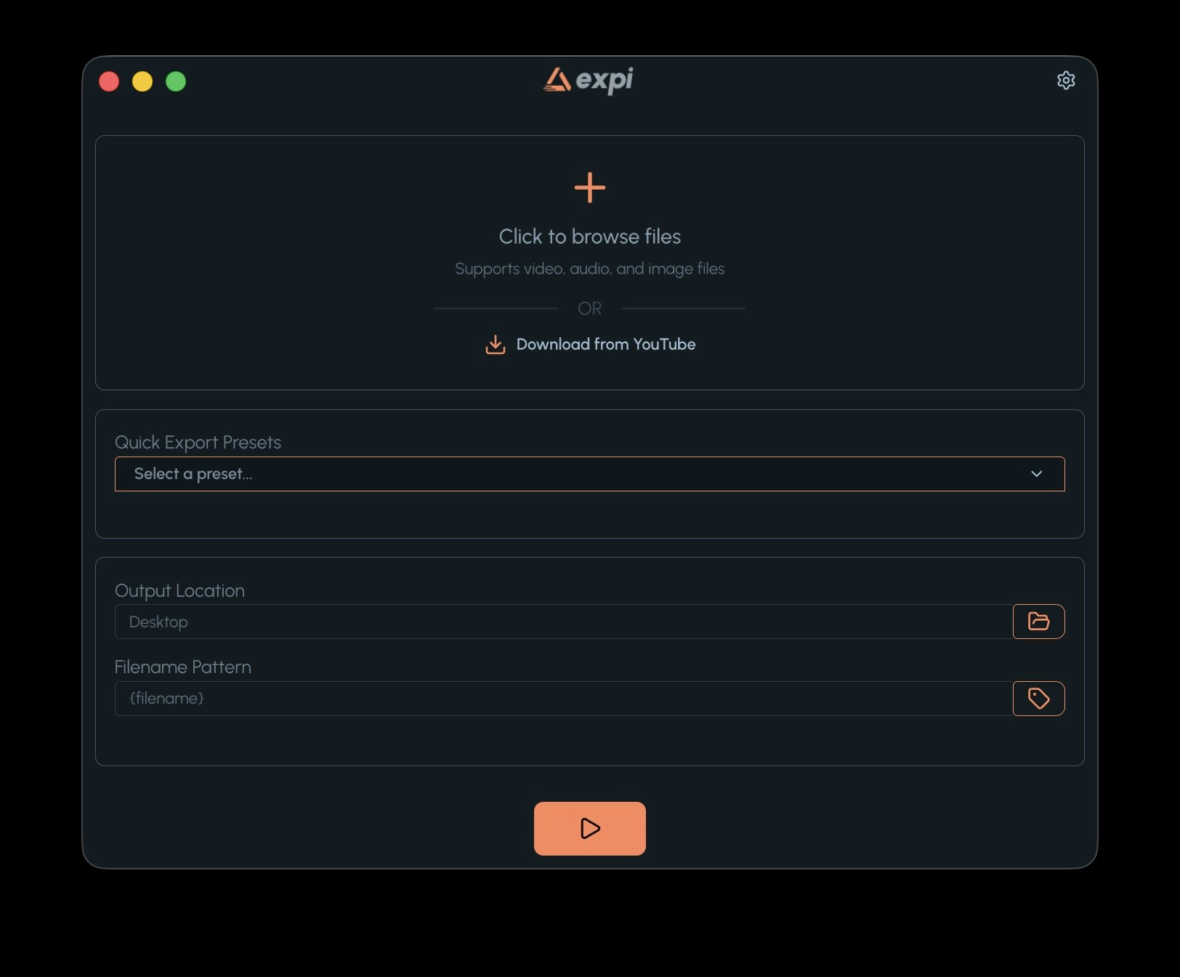Click Download from YouTube
The height and width of the screenshot is (977, 1180).
pyautogui.click(x=605, y=345)
